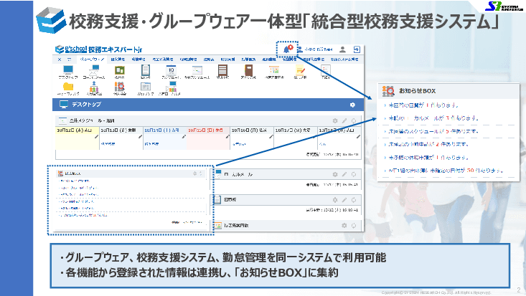The width and height of the screenshot is (526, 296).
Task: Open the notification bell with red badge
Action: (x=287, y=49)
